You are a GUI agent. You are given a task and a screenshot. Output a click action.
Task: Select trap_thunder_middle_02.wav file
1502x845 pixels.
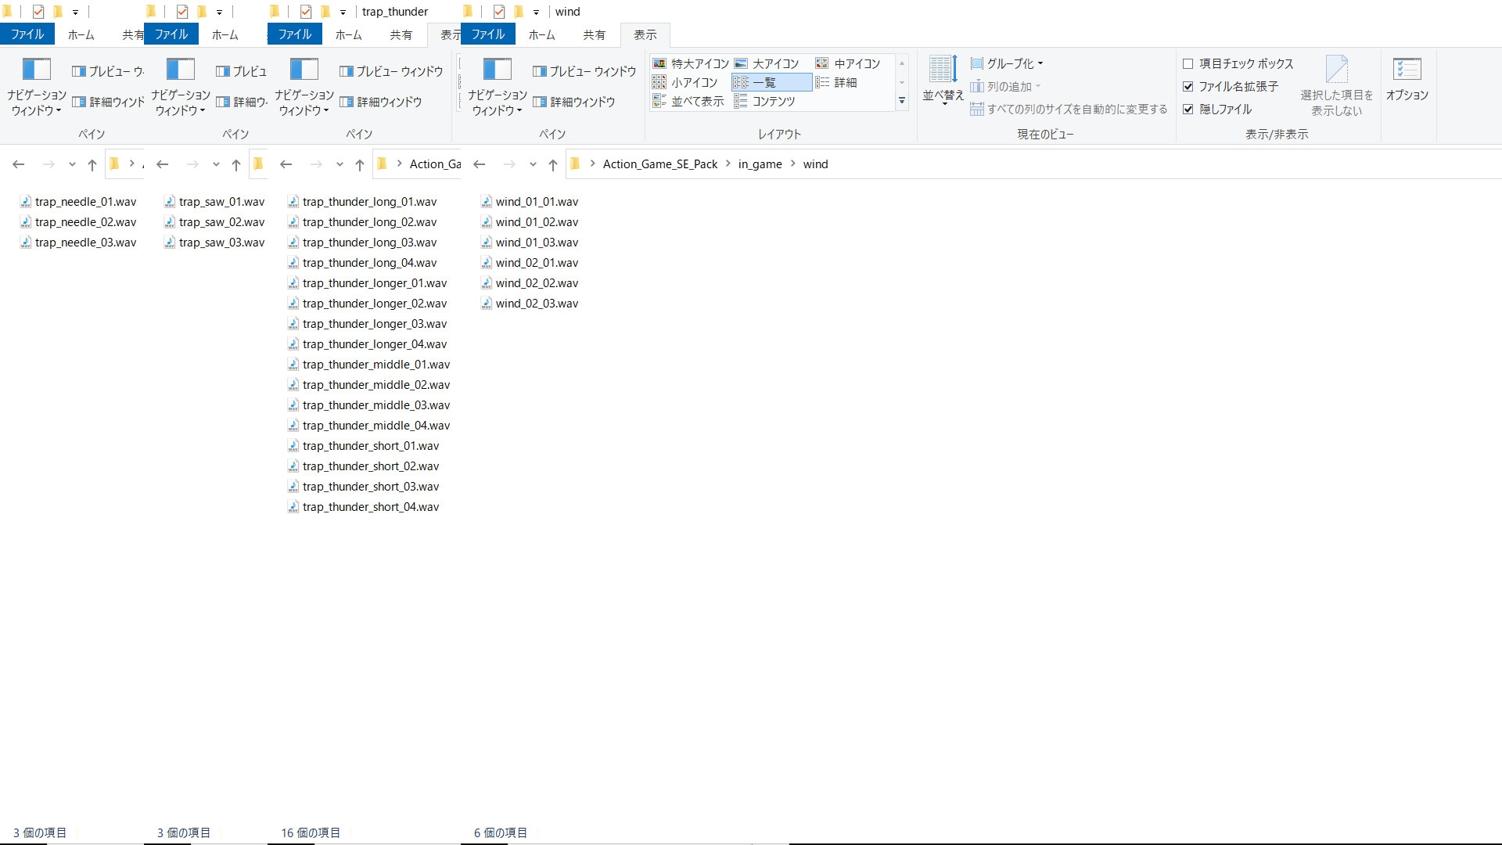pyautogui.click(x=369, y=385)
